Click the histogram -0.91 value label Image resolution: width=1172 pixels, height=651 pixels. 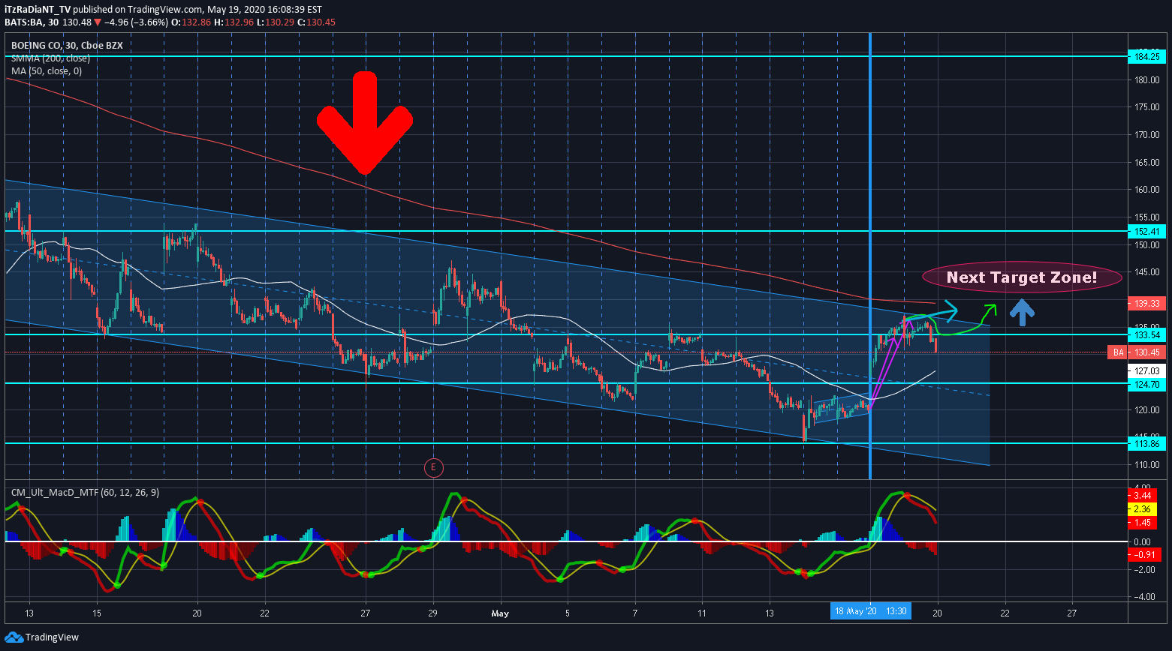[x=1145, y=554]
